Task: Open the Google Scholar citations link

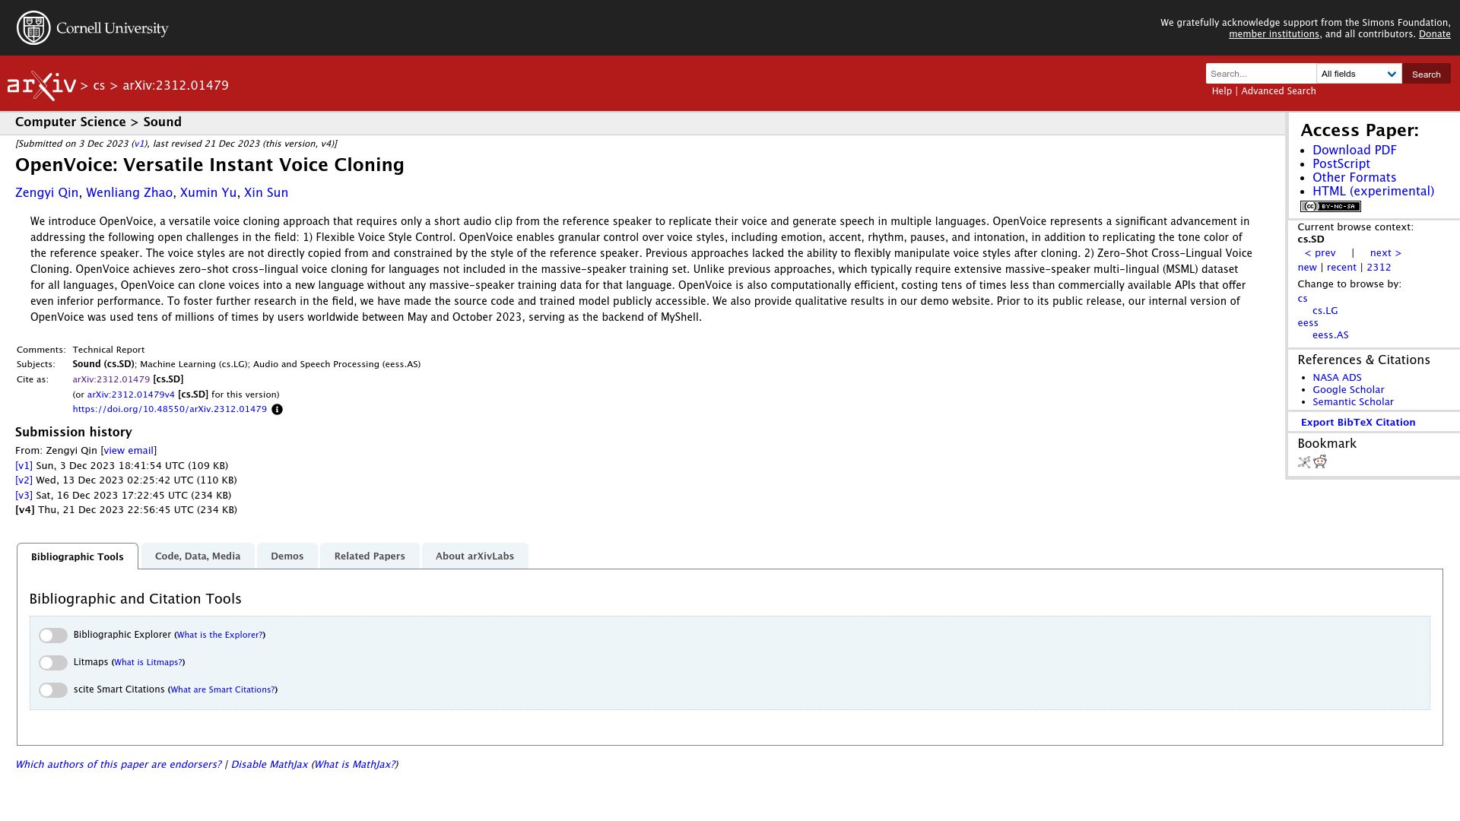Action: tap(1348, 390)
